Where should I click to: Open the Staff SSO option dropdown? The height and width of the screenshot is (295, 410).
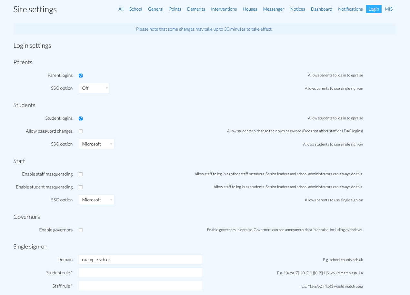(96, 200)
